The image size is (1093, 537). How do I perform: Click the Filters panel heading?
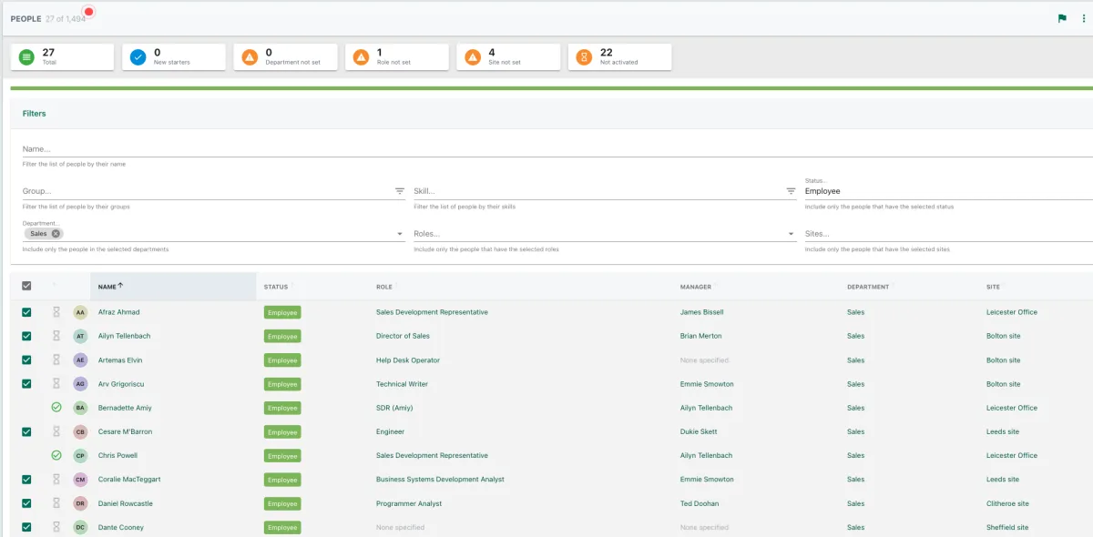click(34, 114)
